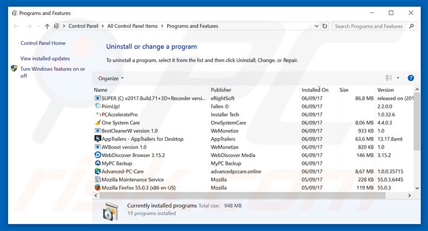Click the 63,6 MB size cell

coord(364,139)
